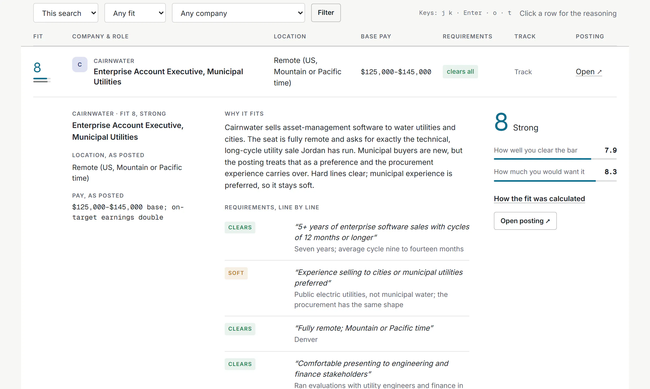This screenshot has height=389, width=650.
Task: Click the CLEARS badge for presenting to engineering
Action: (240, 364)
